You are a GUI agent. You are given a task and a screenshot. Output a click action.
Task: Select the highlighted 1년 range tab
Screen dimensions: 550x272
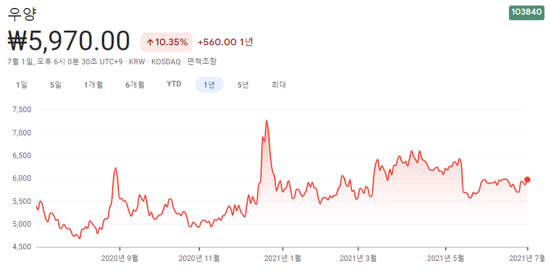(210, 85)
